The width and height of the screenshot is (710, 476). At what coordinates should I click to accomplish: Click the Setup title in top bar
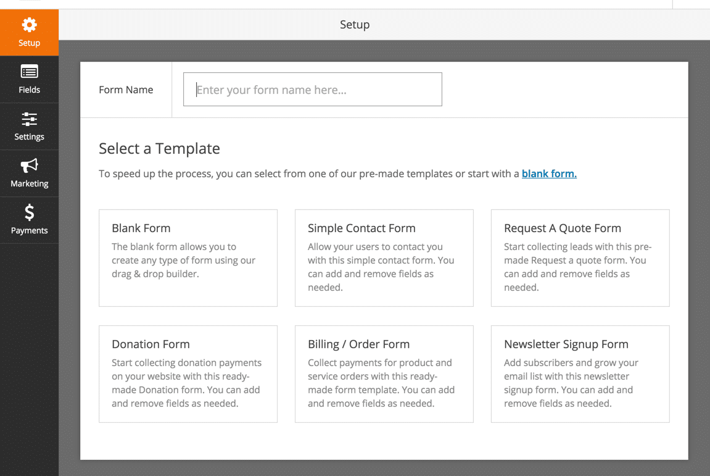355,25
